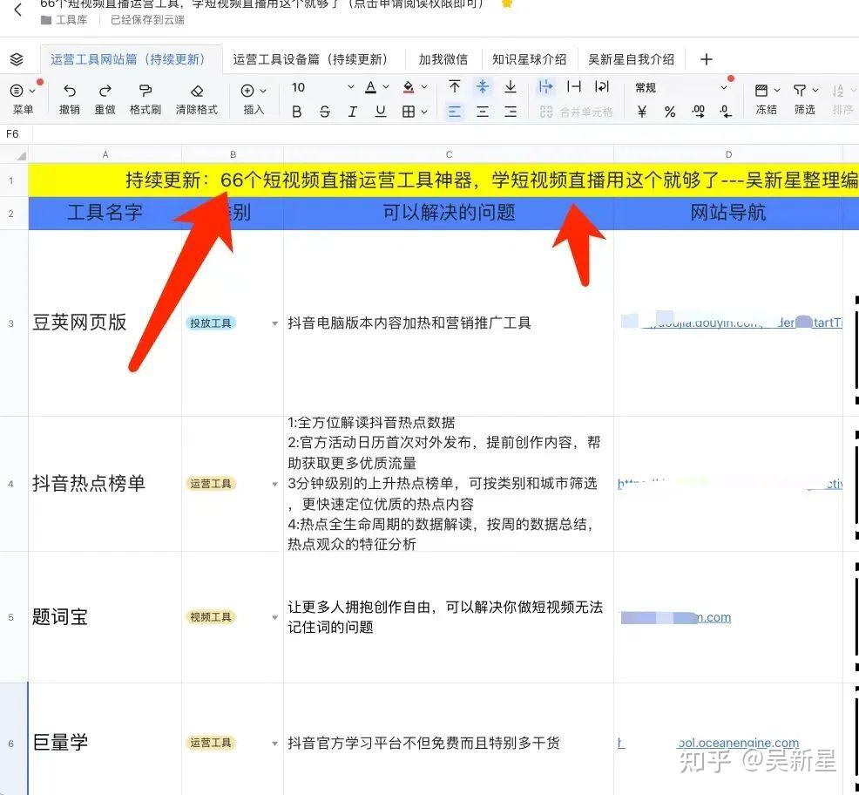
Task: Align cell content to bottom
Action: (510, 86)
